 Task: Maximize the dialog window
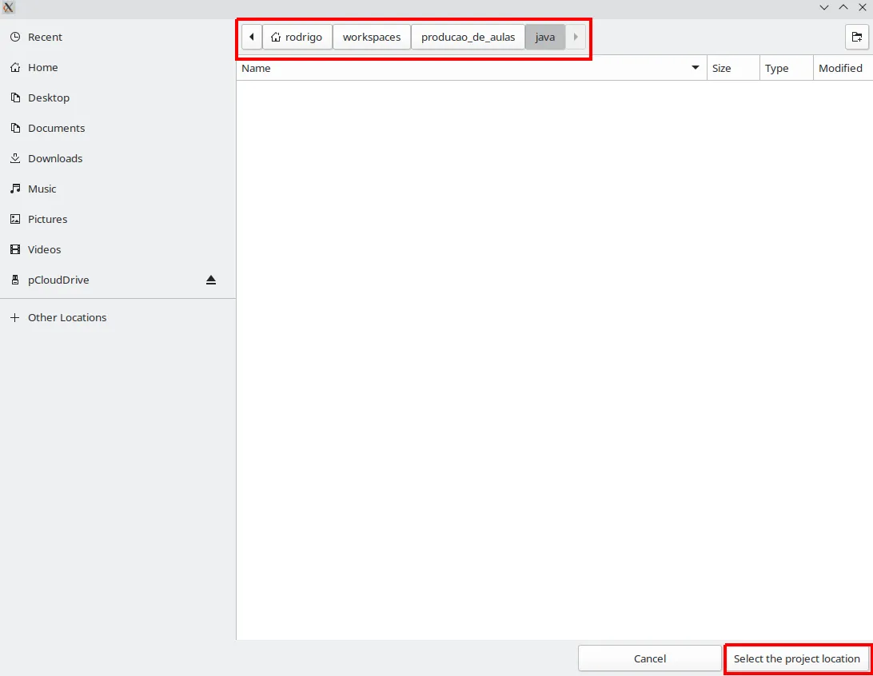pos(843,7)
